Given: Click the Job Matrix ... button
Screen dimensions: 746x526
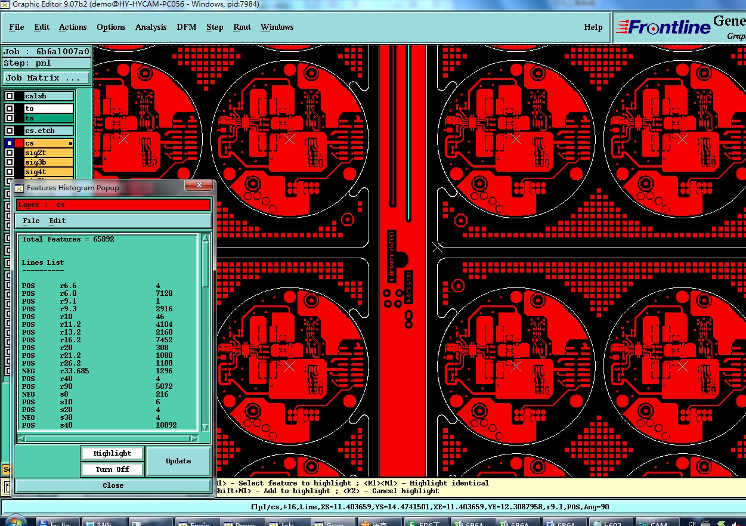Looking at the screenshot, I should 47,78.
